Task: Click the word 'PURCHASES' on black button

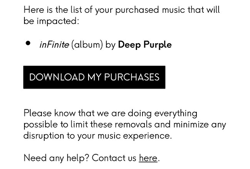Action: point(132,77)
